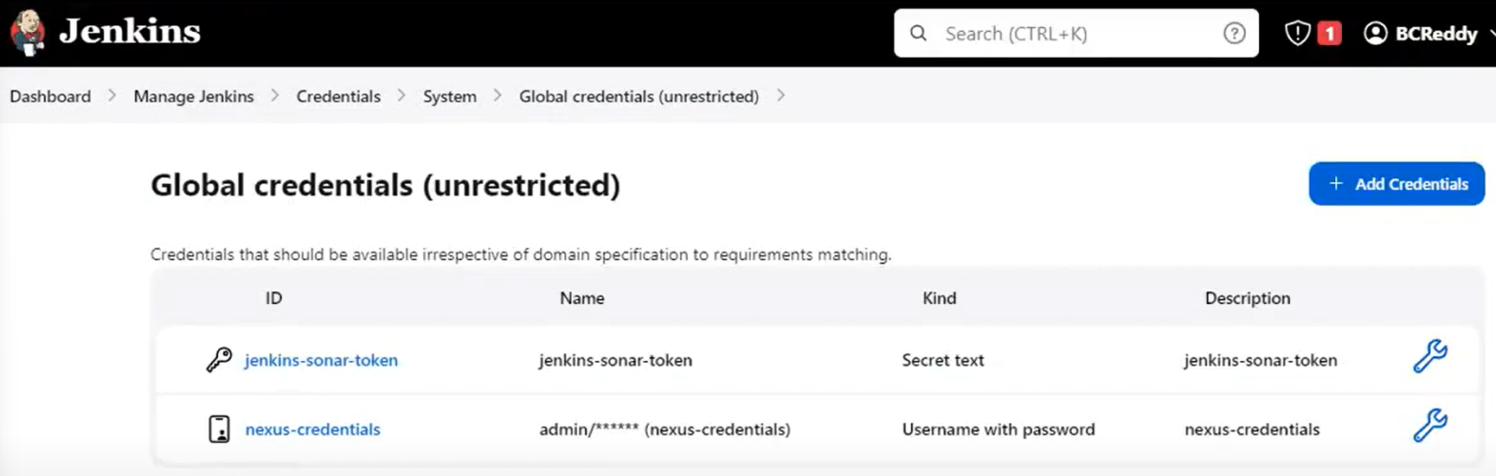This screenshot has width=1496, height=476.
Task: Open the security shield warning icon
Action: (1297, 34)
